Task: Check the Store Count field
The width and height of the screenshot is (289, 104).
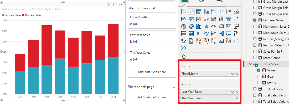Action: 255,58
